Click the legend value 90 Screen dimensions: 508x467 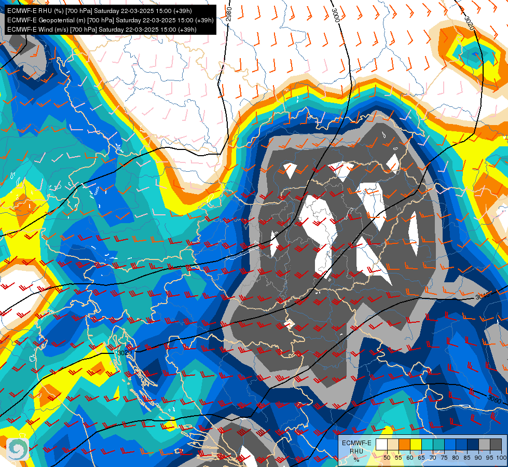point(478,458)
